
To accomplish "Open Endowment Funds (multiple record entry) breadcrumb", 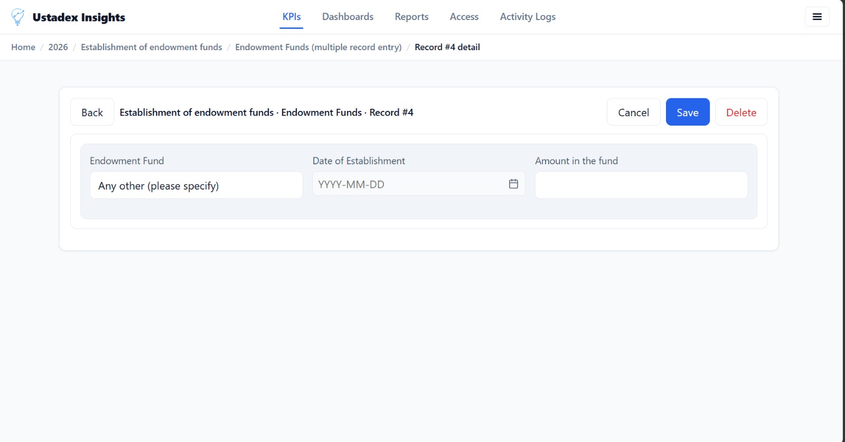I will 318,47.
